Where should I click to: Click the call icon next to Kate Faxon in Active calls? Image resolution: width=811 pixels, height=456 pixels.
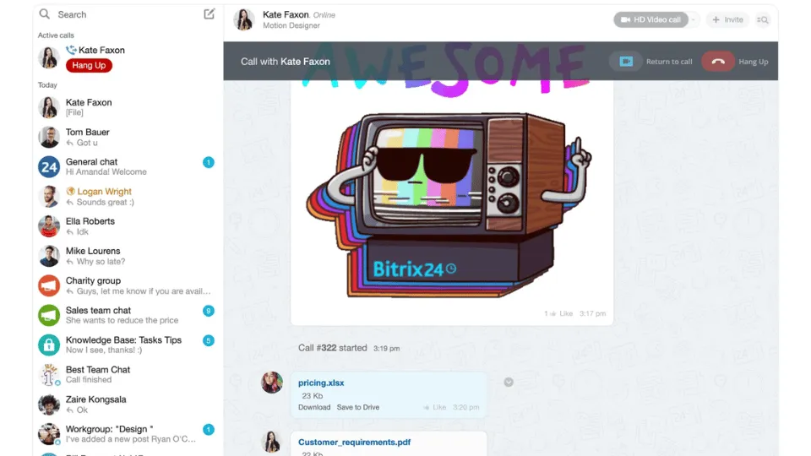71,50
